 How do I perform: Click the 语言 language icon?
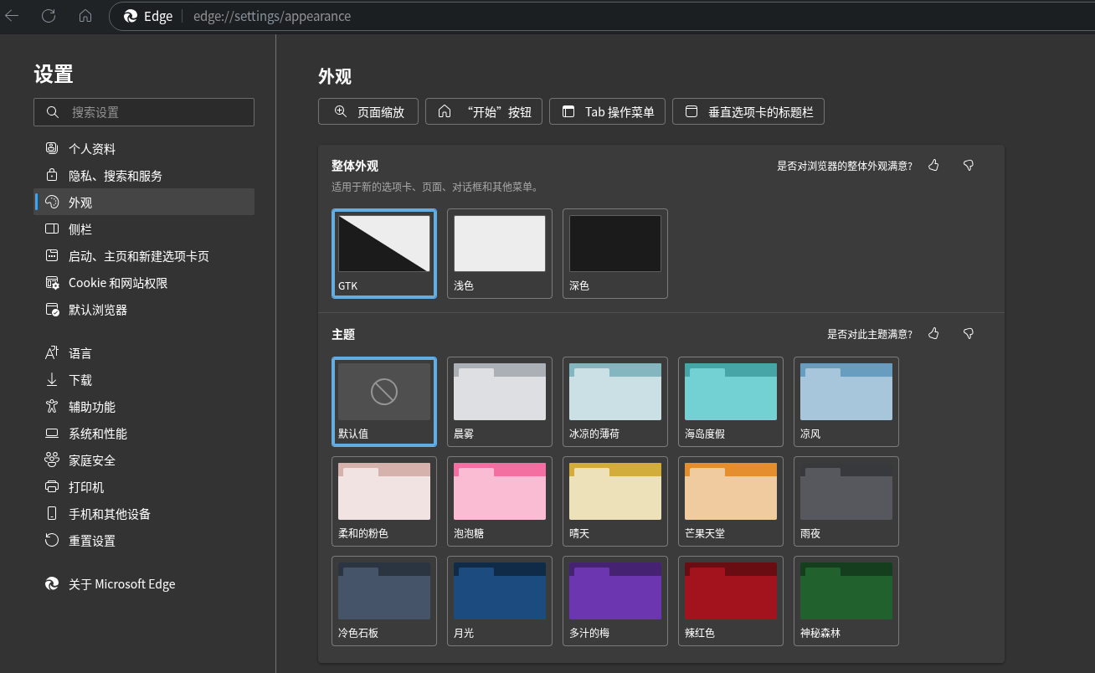52,353
